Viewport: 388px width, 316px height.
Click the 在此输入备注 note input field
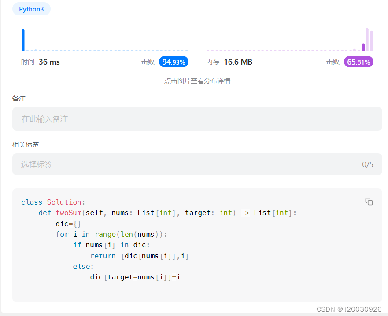click(197, 118)
